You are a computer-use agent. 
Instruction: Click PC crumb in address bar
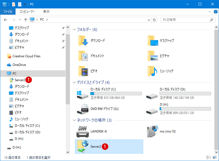[x=42, y=20]
